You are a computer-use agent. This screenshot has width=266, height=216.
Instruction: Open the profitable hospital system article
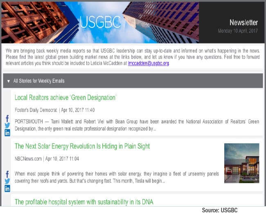pyautogui.click(x=84, y=202)
